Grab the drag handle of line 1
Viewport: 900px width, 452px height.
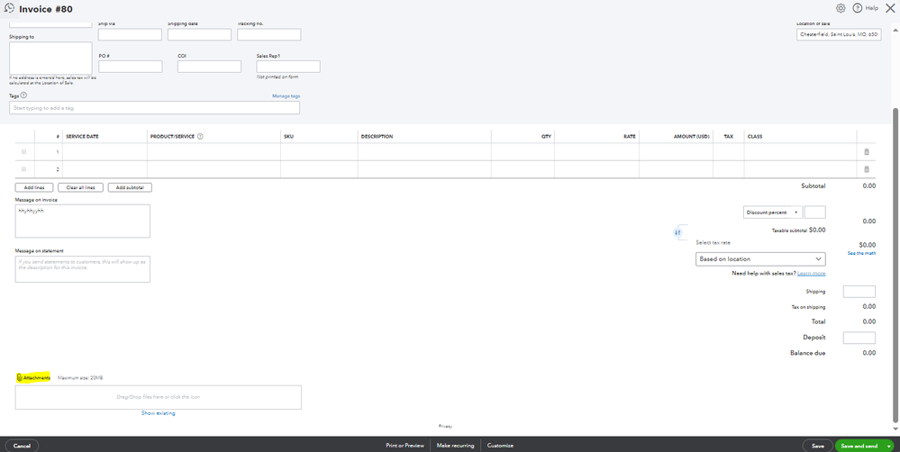point(23,152)
